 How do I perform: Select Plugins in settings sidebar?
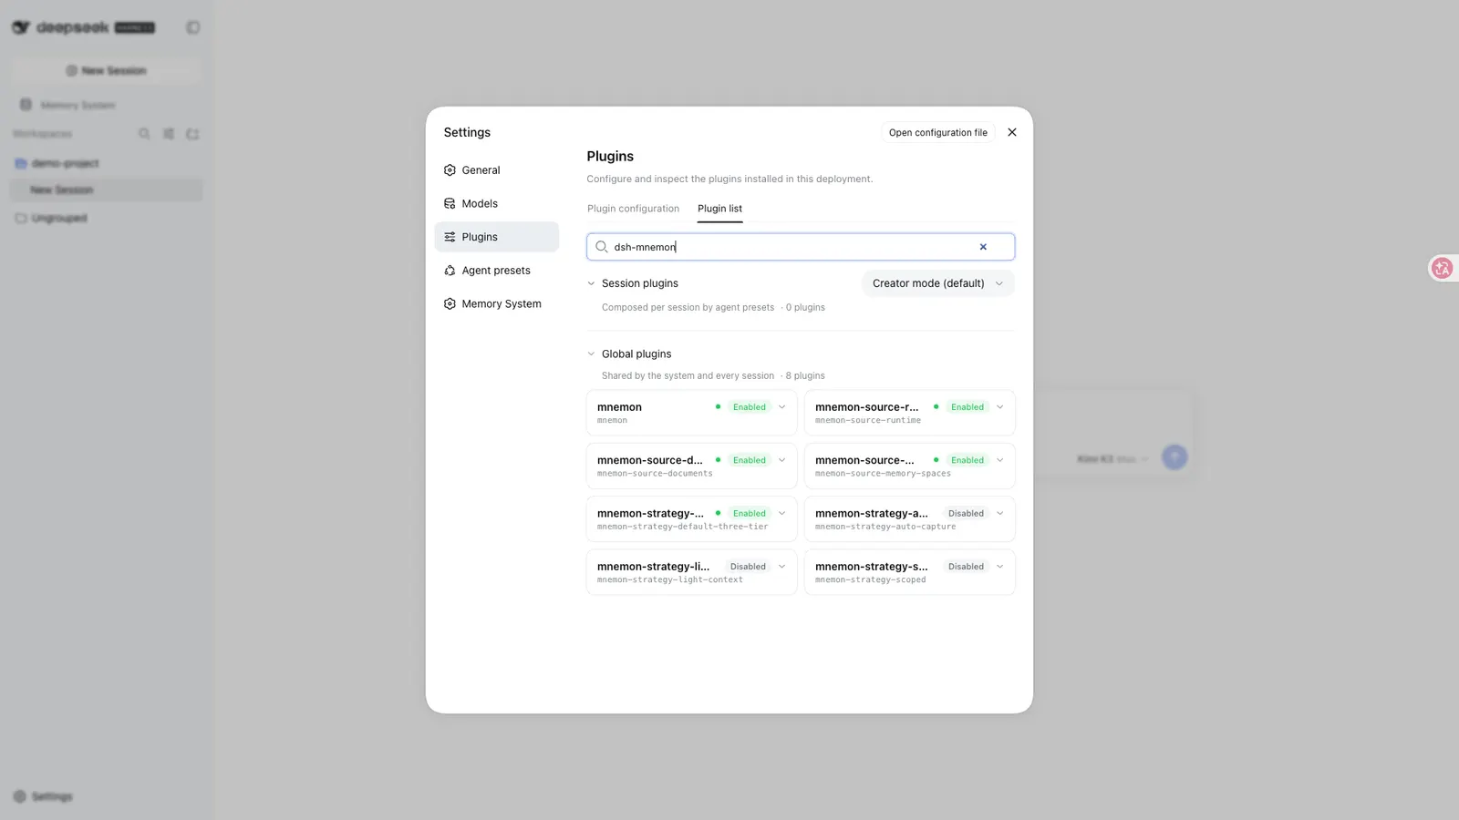(x=496, y=237)
